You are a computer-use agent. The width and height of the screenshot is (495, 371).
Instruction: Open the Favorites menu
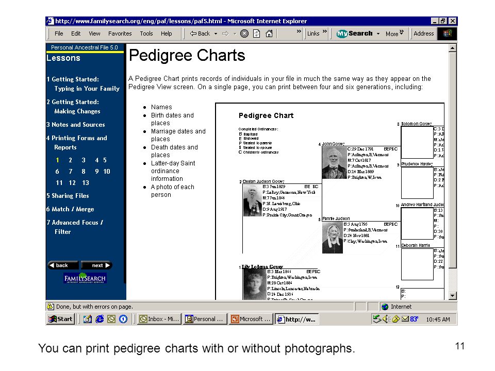click(x=120, y=33)
